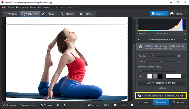Click the zoom out minus icon

pos(115,105)
